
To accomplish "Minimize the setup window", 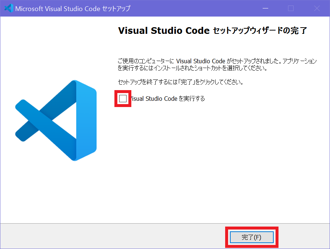I will pos(266,8).
